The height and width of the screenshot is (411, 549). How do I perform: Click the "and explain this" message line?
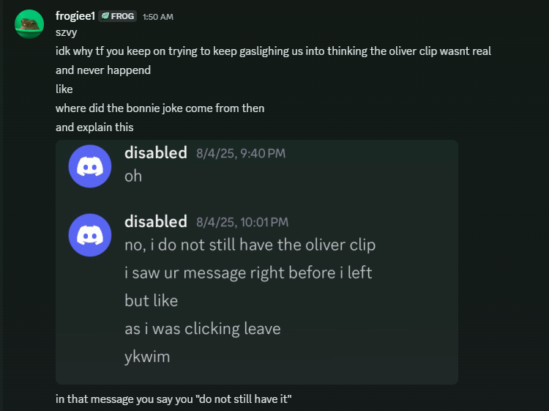coord(94,127)
